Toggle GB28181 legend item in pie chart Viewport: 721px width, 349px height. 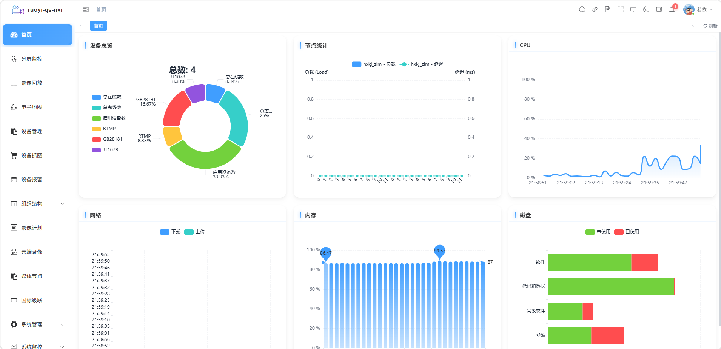click(x=107, y=139)
